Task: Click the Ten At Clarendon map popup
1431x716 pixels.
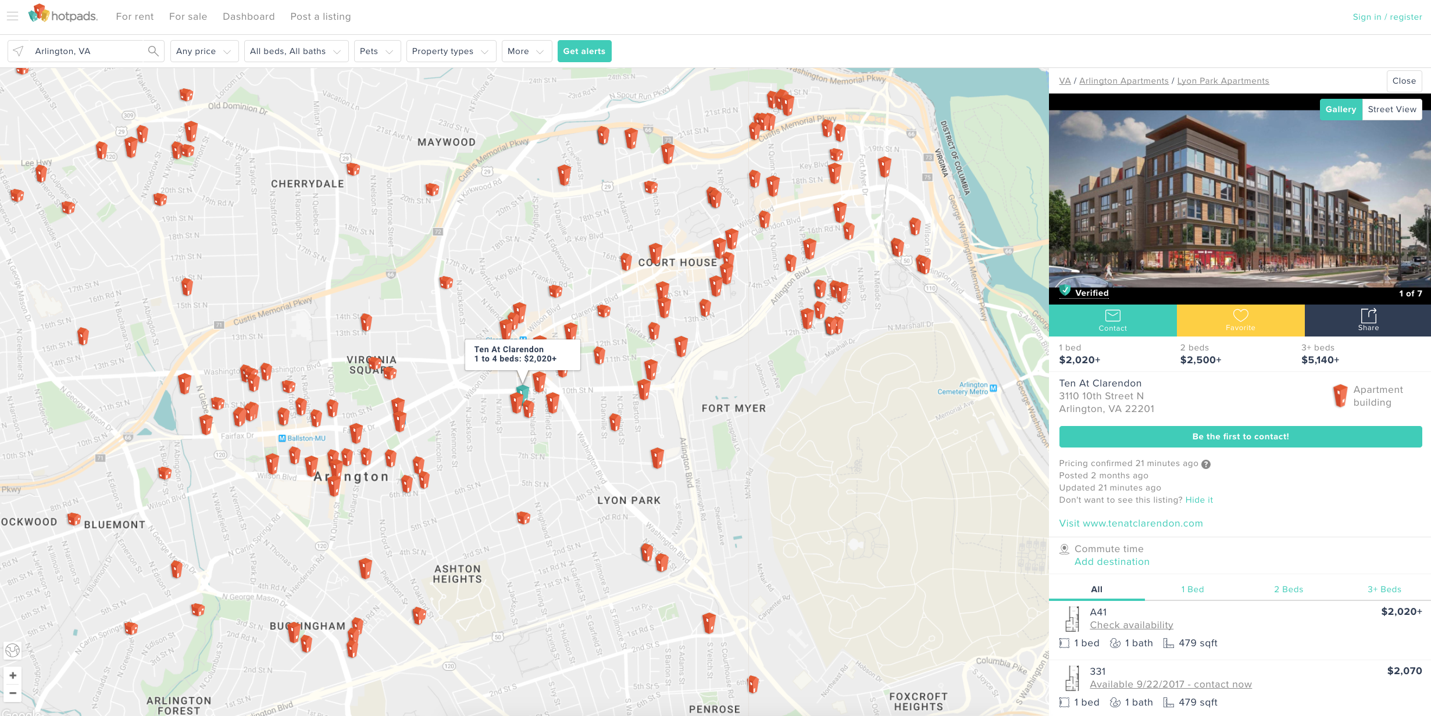Action: click(x=523, y=354)
